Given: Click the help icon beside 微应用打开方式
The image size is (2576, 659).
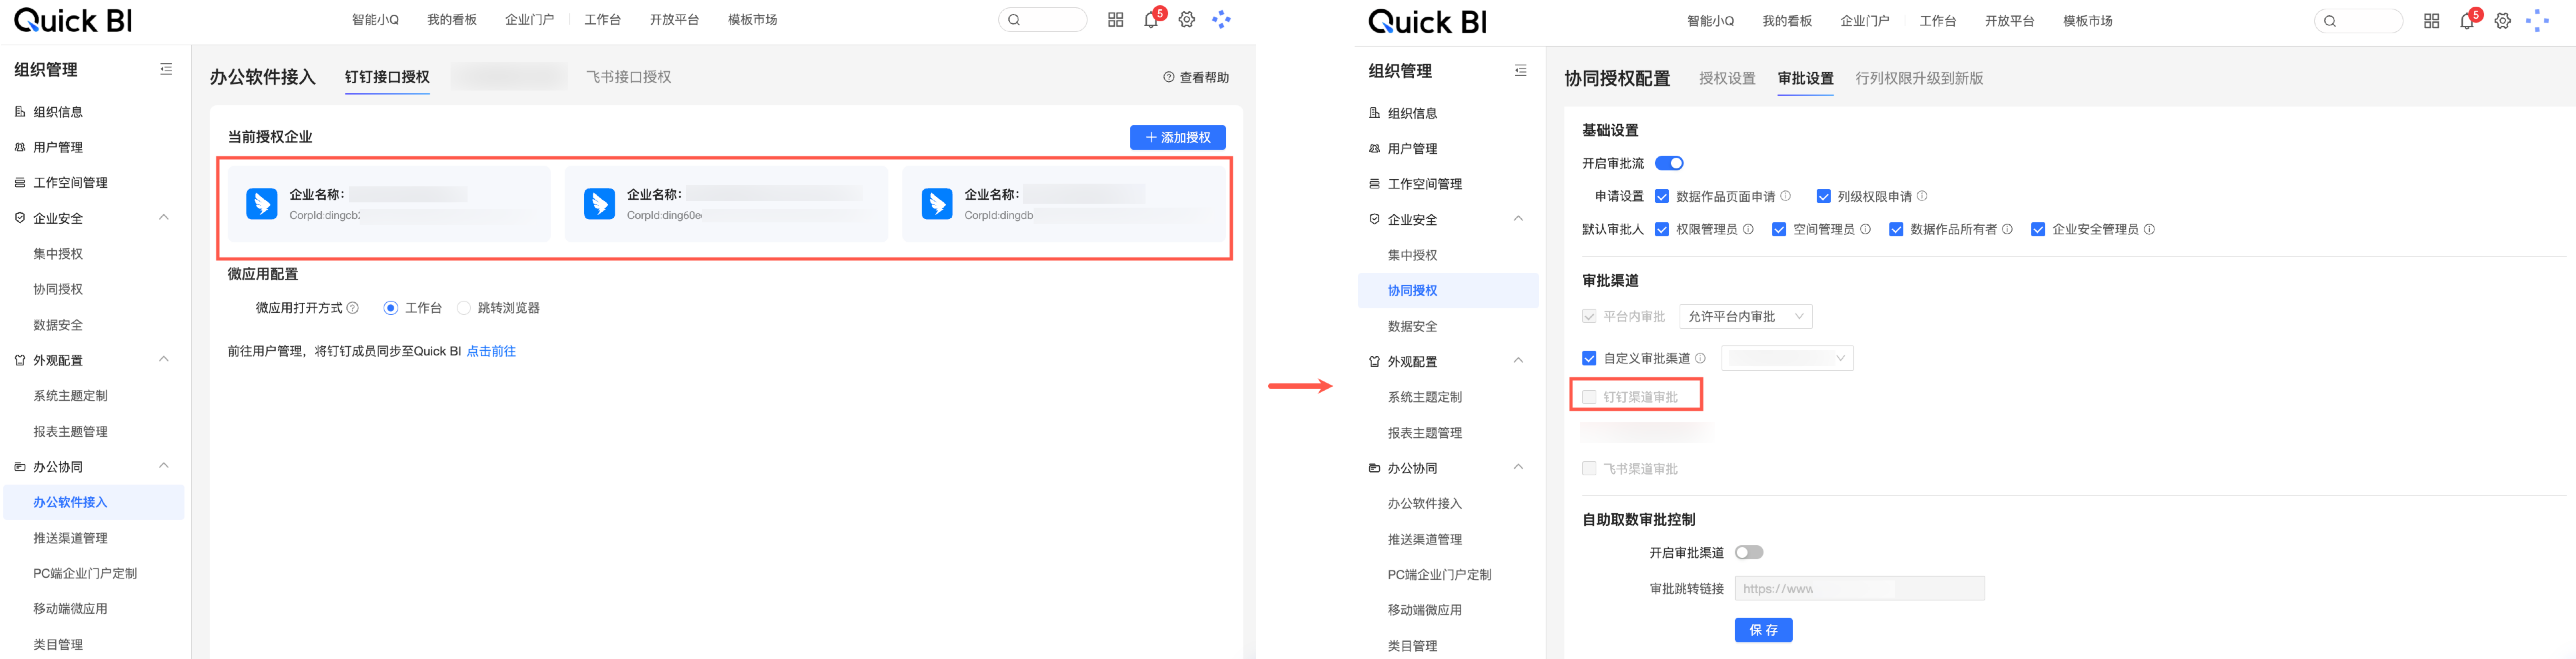Looking at the screenshot, I should pyautogui.click(x=353, y=308).
